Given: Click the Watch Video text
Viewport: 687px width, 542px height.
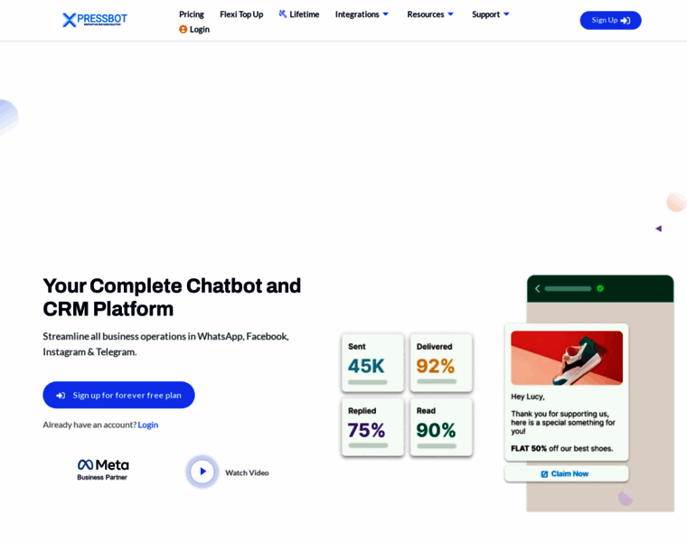Looking at the screenshot, I should click(x=247, y=472).
